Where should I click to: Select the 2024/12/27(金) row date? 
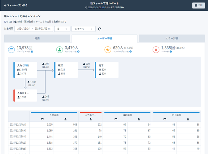[18, 143]
